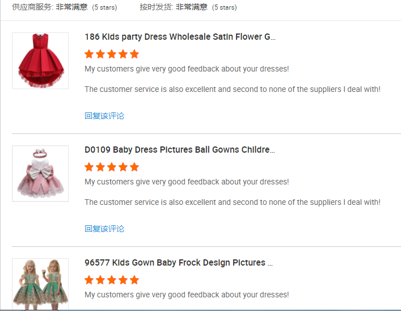
Task: Click the pink bow baby dress thumbnail
Action: click(x=40, y=173)
